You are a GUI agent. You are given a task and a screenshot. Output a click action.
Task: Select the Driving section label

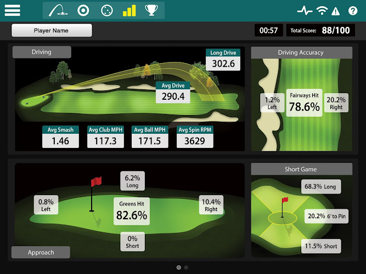pyautogui.click(x=42, y=52)
